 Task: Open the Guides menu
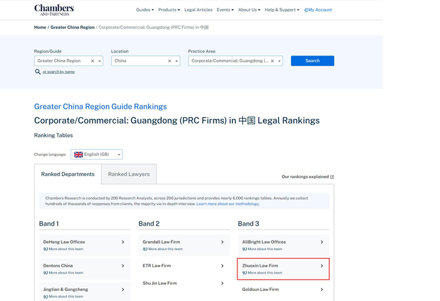coord(145,10)
